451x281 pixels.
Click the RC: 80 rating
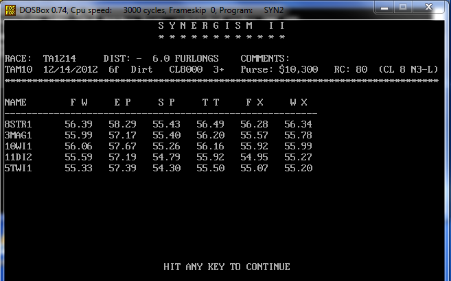(351, 69)
